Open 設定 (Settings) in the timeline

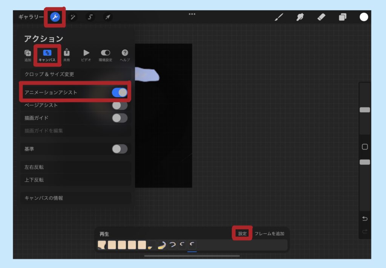(242, 234)
